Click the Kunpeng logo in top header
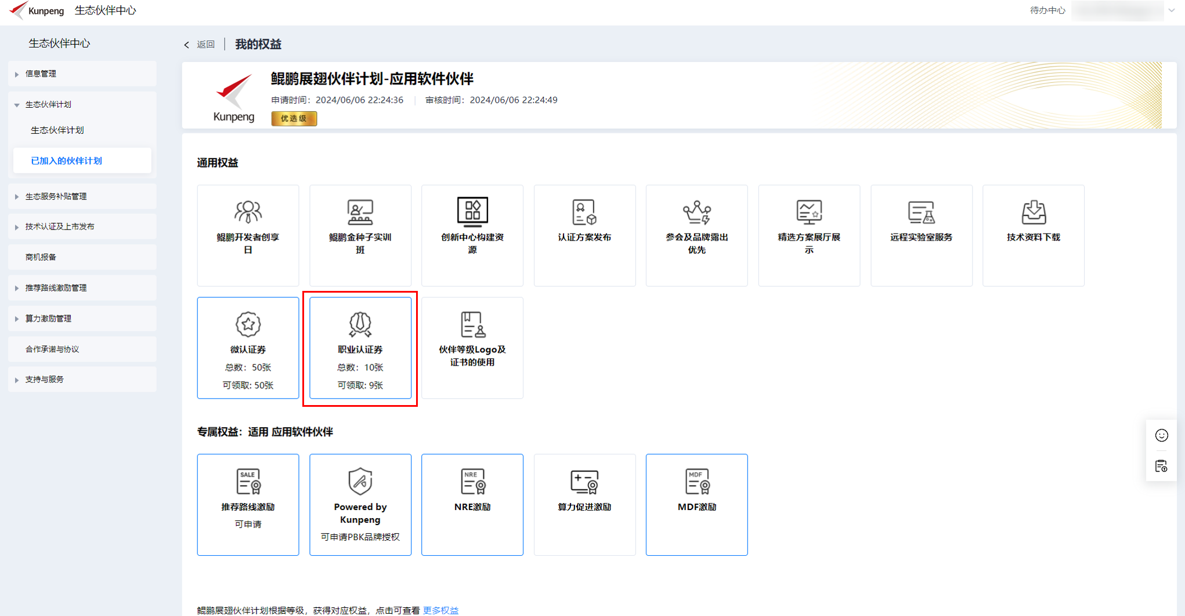 point(37,10)
